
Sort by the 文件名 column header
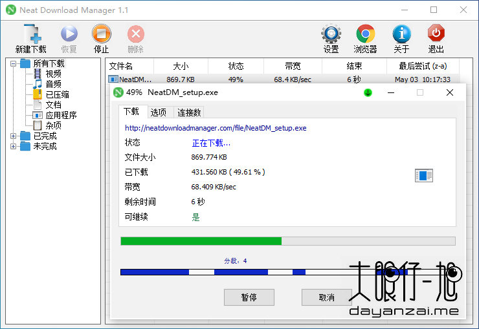(129, 66)
